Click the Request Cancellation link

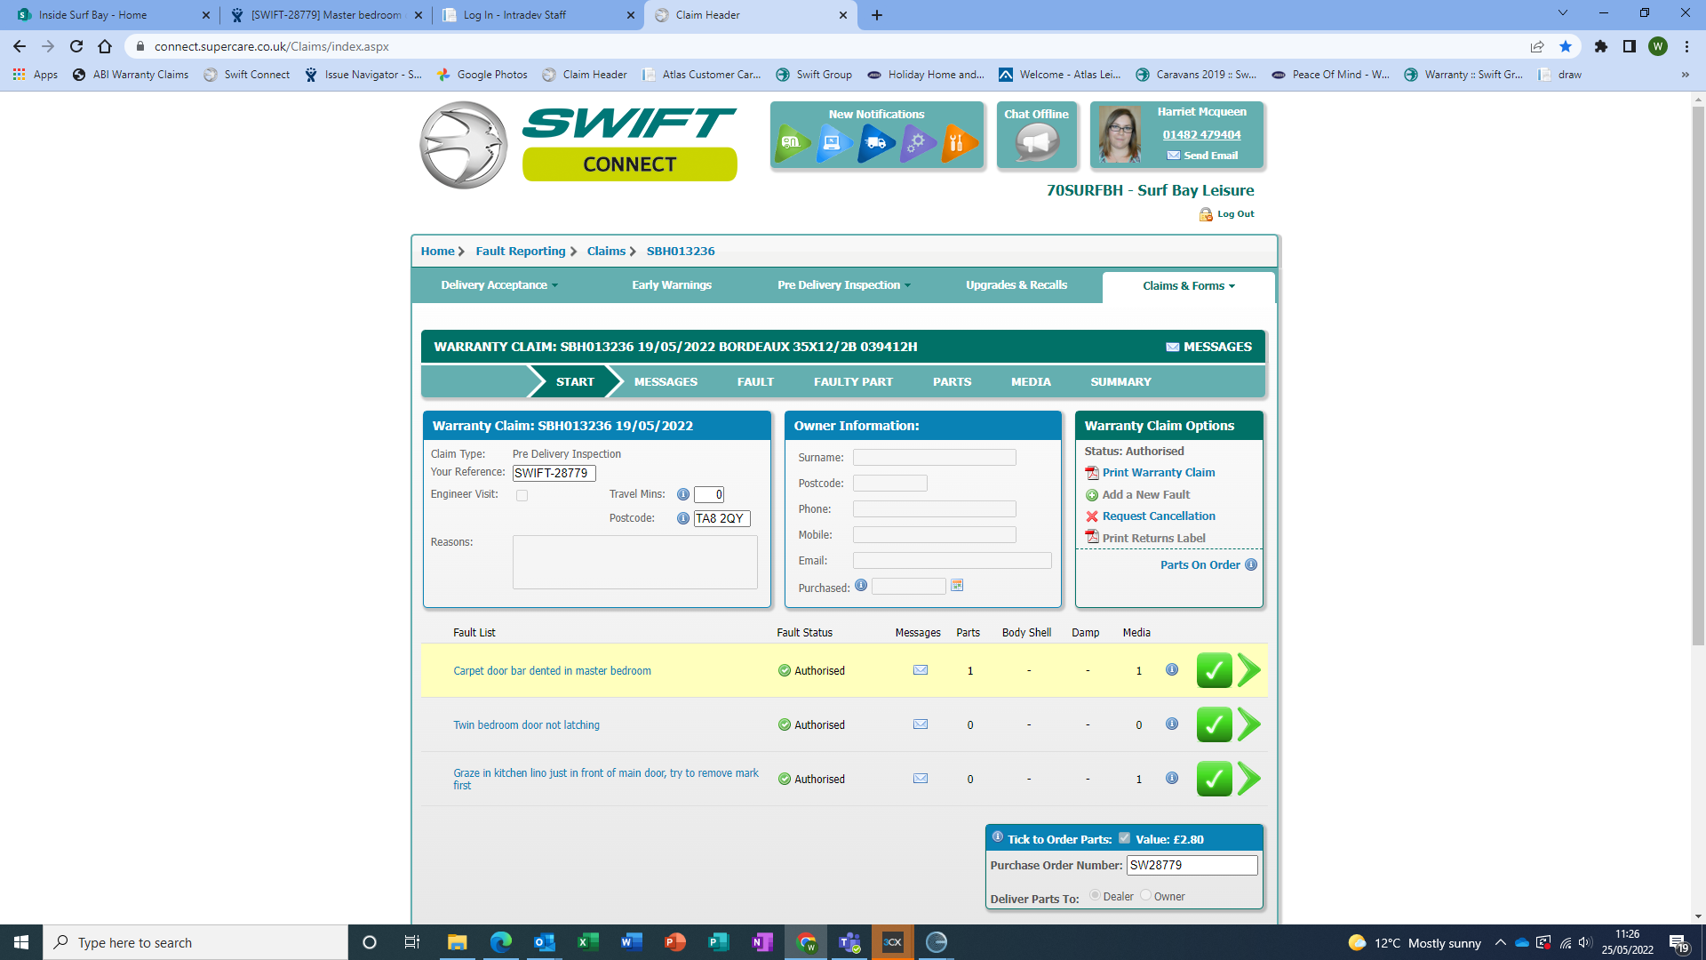1159,516
